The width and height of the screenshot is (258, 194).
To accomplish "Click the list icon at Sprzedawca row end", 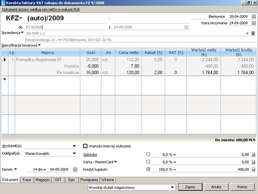I will click(x=253, y=33).
